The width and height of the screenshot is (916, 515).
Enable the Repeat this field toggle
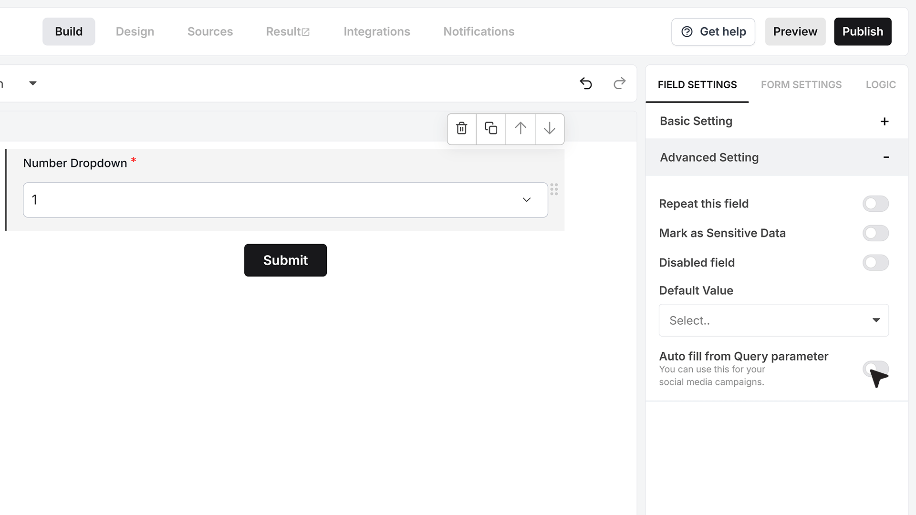coord(875,204)
